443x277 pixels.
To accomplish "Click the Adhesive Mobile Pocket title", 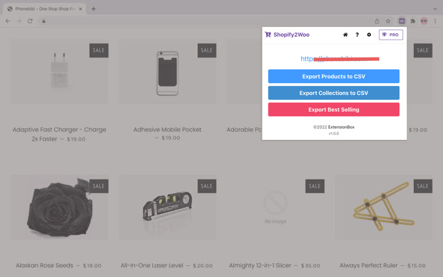I will 168,129.
